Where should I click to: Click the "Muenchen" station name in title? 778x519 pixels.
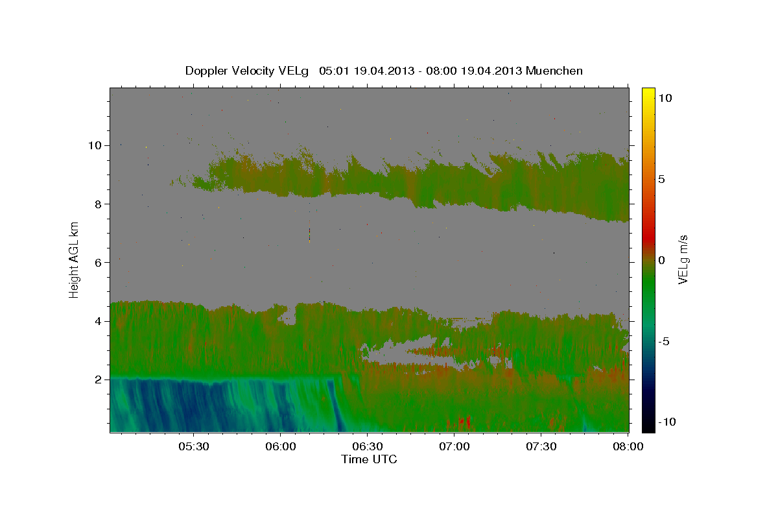[x=555, y=71]
